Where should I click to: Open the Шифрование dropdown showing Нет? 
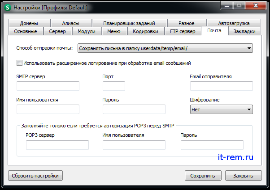coord(222,110)
